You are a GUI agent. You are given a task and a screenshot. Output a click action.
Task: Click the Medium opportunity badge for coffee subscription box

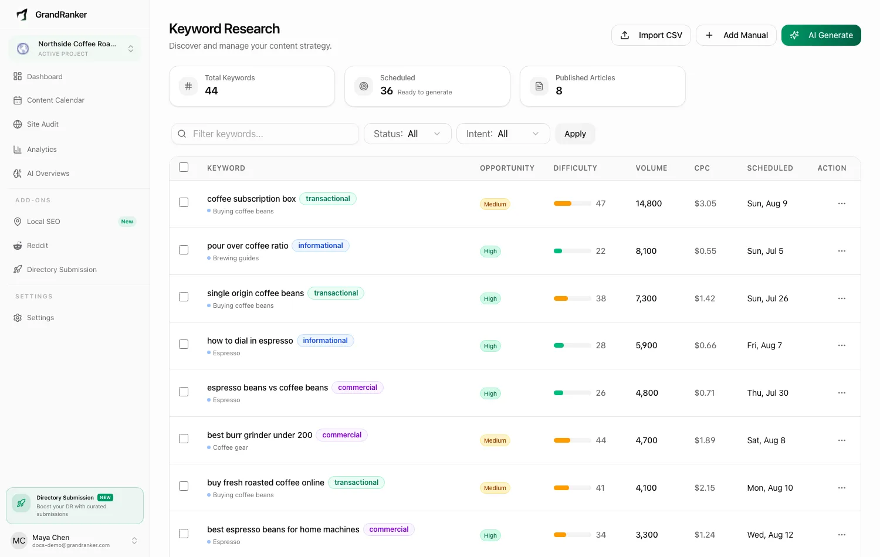(495, 204)
